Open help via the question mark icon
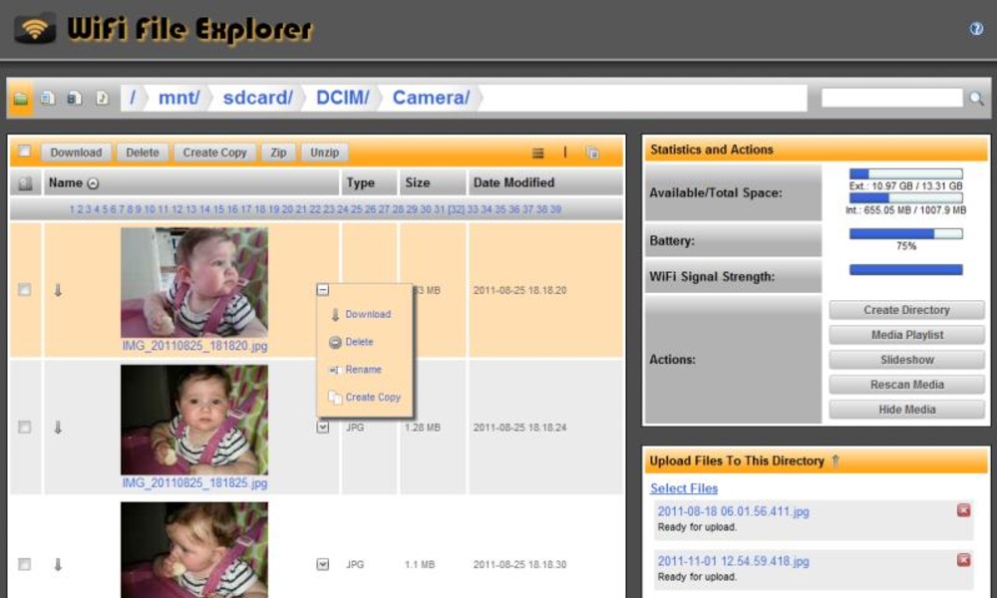The height and width of the screenshot is (598, 997). (975, 29)
